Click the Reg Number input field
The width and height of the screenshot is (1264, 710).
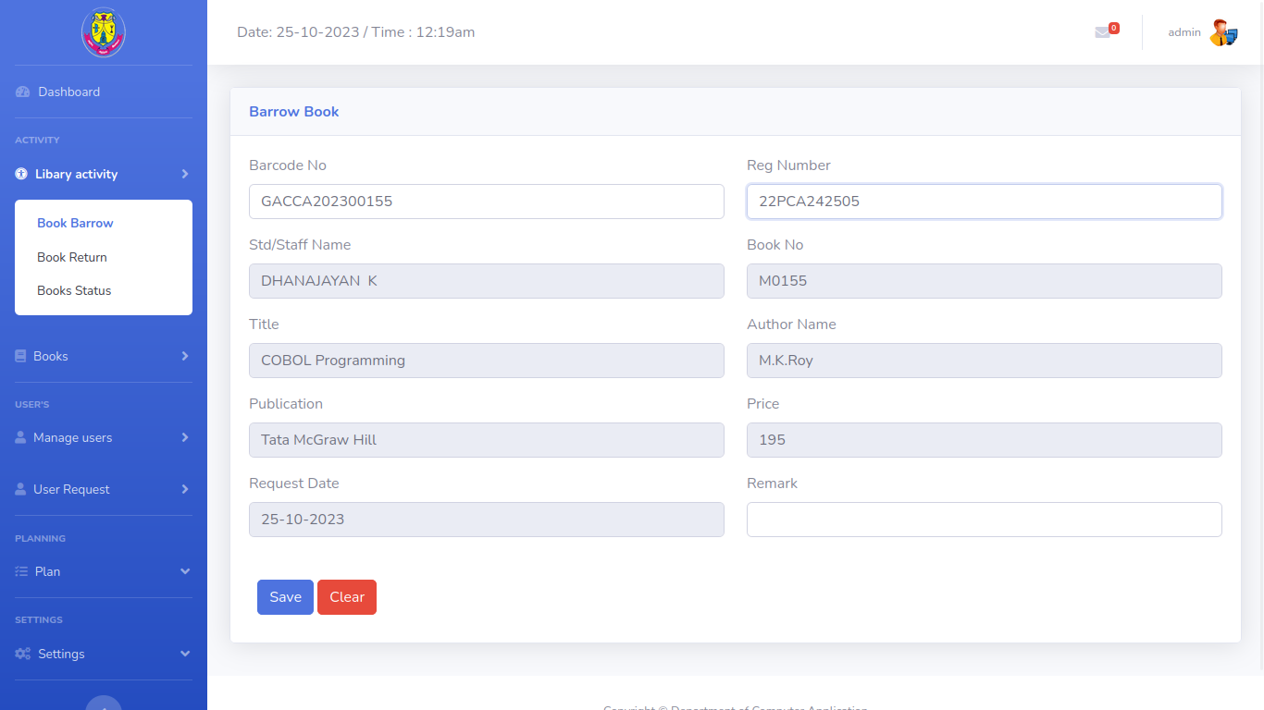(985, 202)
